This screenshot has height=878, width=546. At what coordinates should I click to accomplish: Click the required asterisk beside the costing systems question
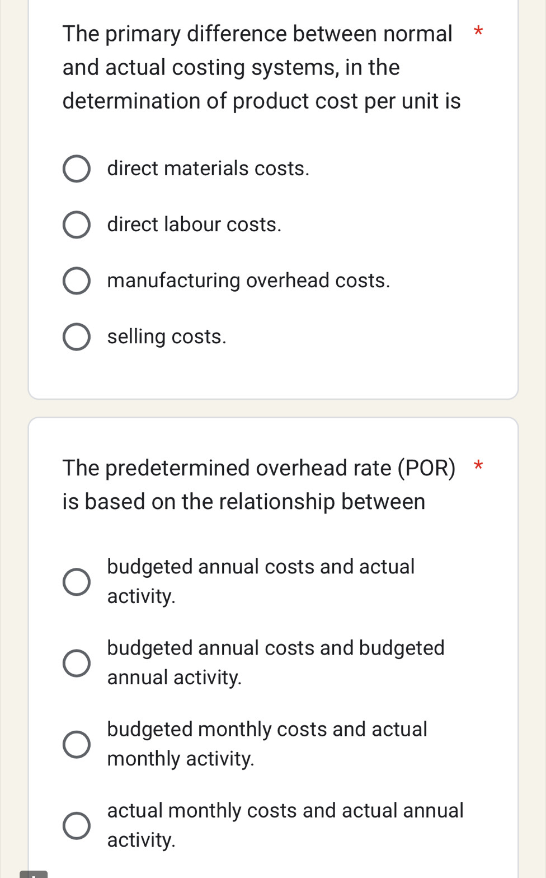click(x=477, y=32)
